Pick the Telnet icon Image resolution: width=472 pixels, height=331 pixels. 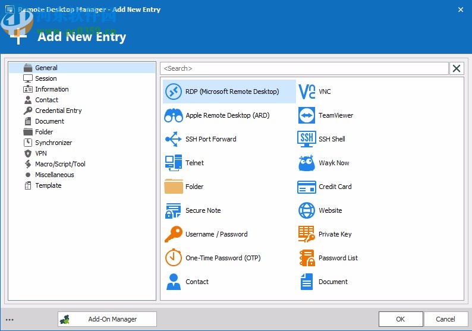(174, 163)
